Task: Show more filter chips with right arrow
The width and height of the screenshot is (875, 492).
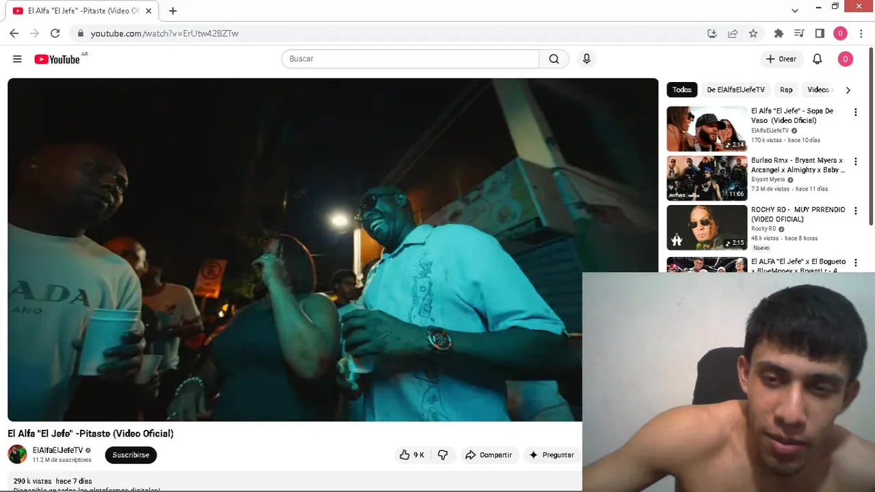Action: pos(848,90)
